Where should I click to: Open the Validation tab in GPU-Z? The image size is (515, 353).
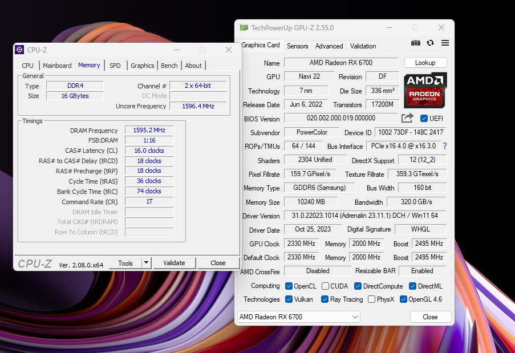click(x=363, y=46)
